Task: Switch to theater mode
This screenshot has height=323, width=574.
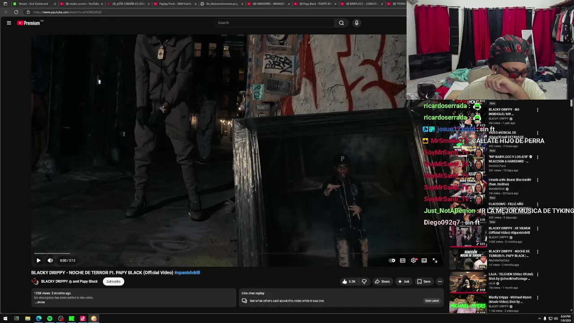Action: click(x=424, y=260)
